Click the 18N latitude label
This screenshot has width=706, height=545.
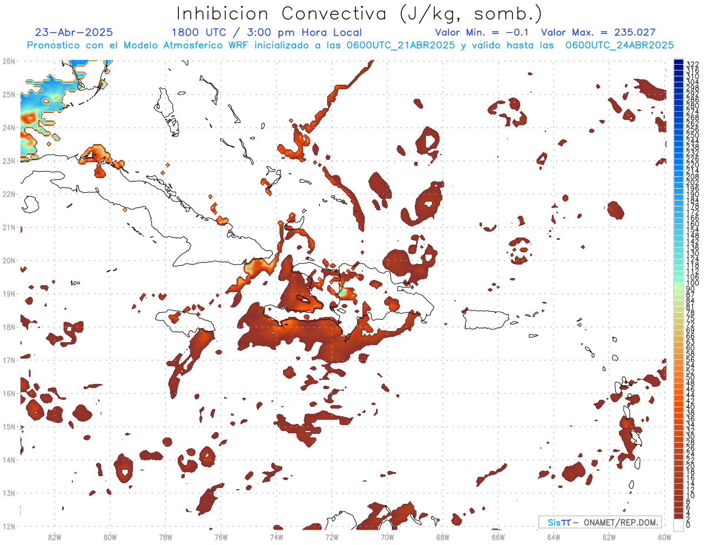pos(9,327)
